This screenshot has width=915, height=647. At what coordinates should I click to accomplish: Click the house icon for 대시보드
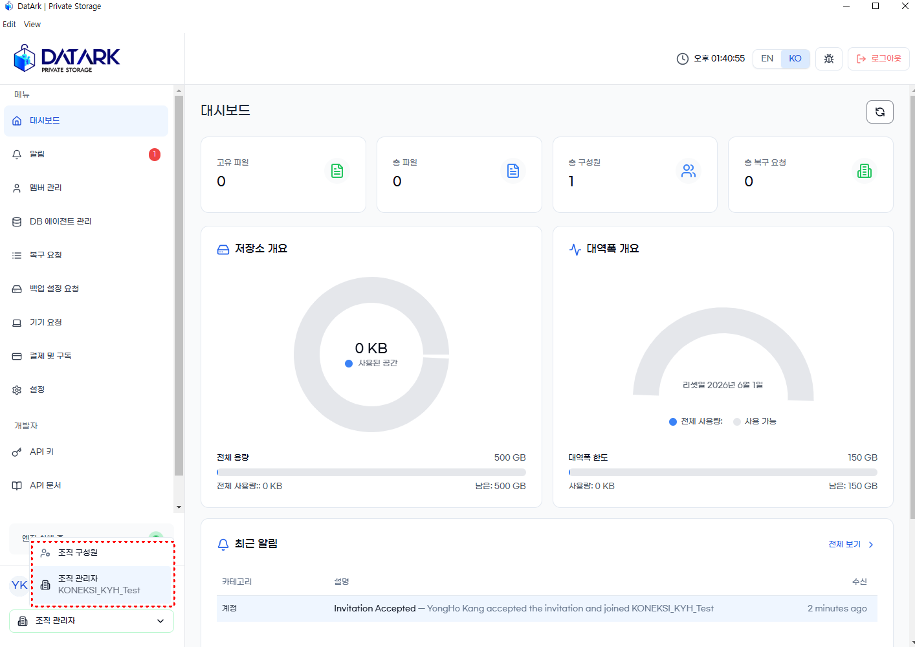(x=17, y=121)
